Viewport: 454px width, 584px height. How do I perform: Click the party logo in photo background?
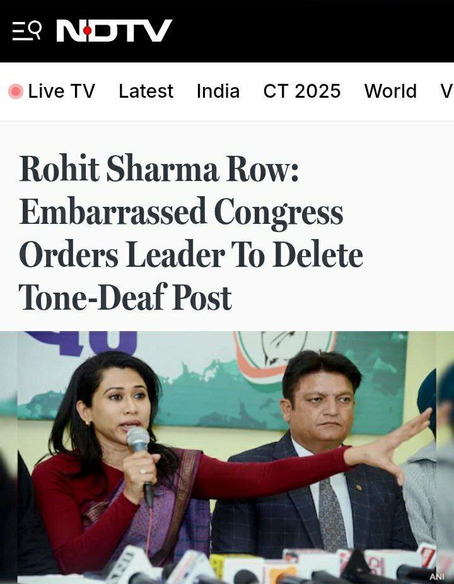(x=285, y=358)
